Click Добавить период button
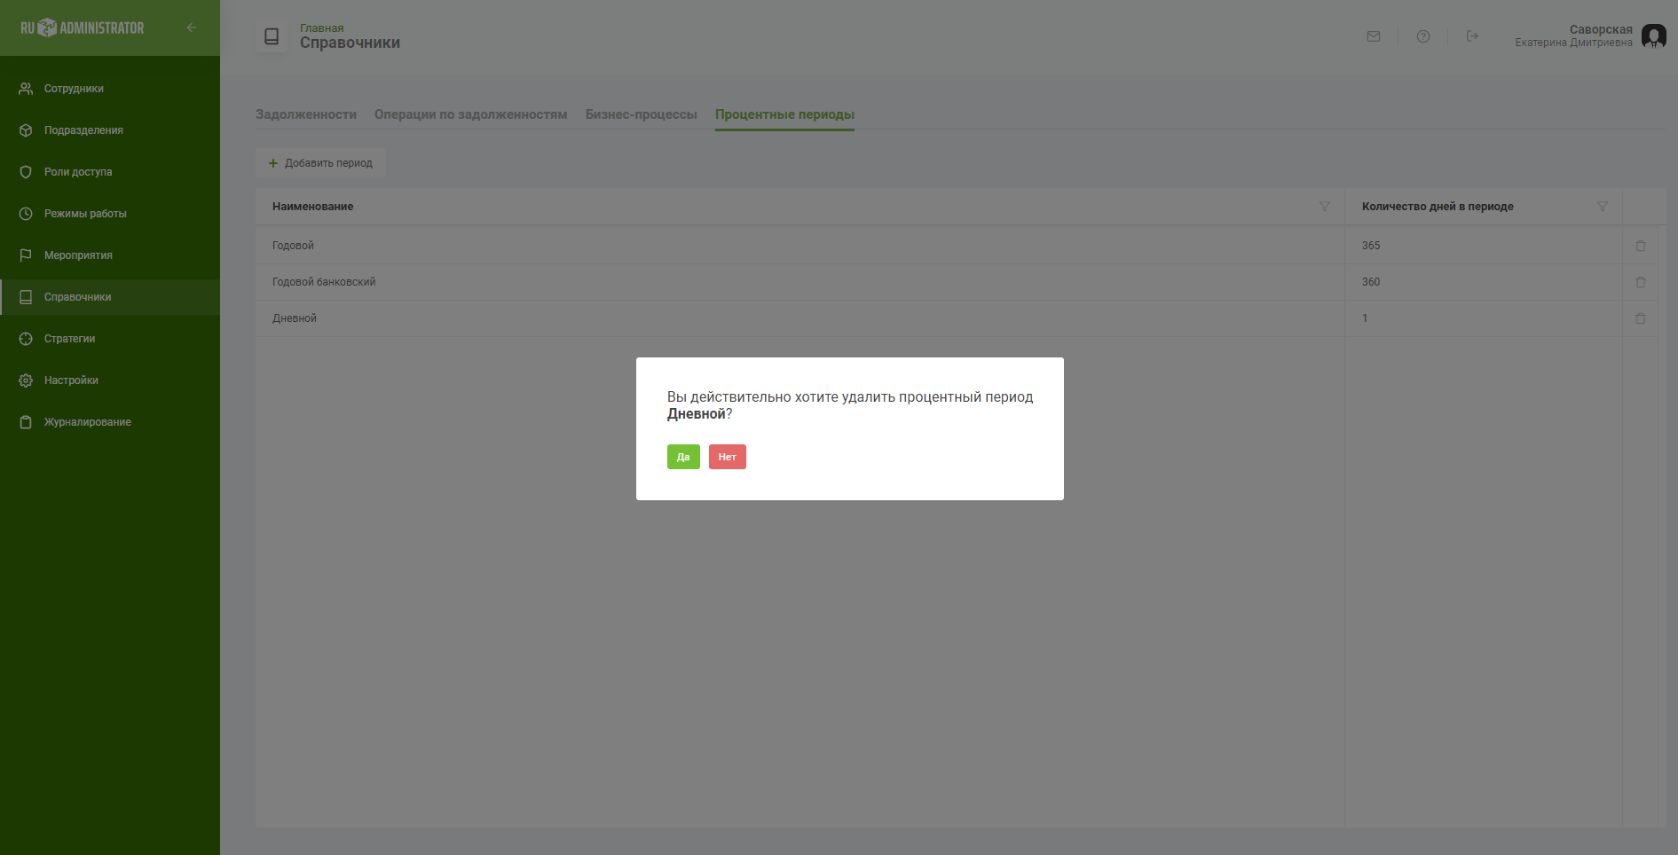 [x=320, y=163]
